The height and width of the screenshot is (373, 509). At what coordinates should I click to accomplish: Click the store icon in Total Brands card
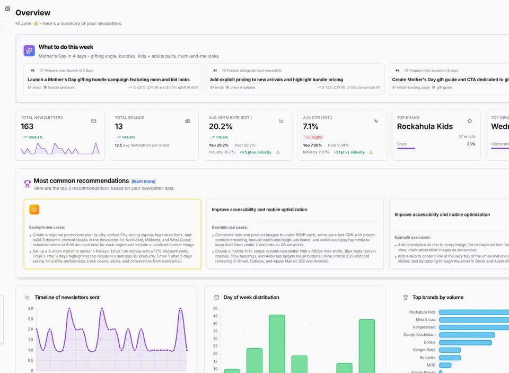tap(187, 121)
